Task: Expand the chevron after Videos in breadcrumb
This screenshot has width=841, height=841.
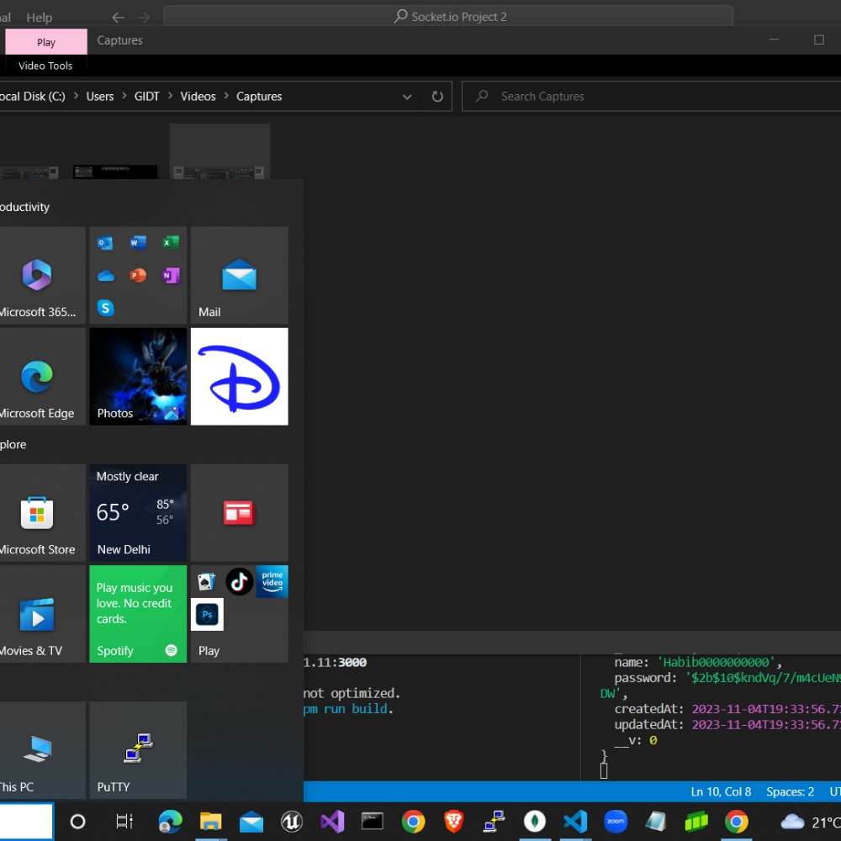Action: 226,96
